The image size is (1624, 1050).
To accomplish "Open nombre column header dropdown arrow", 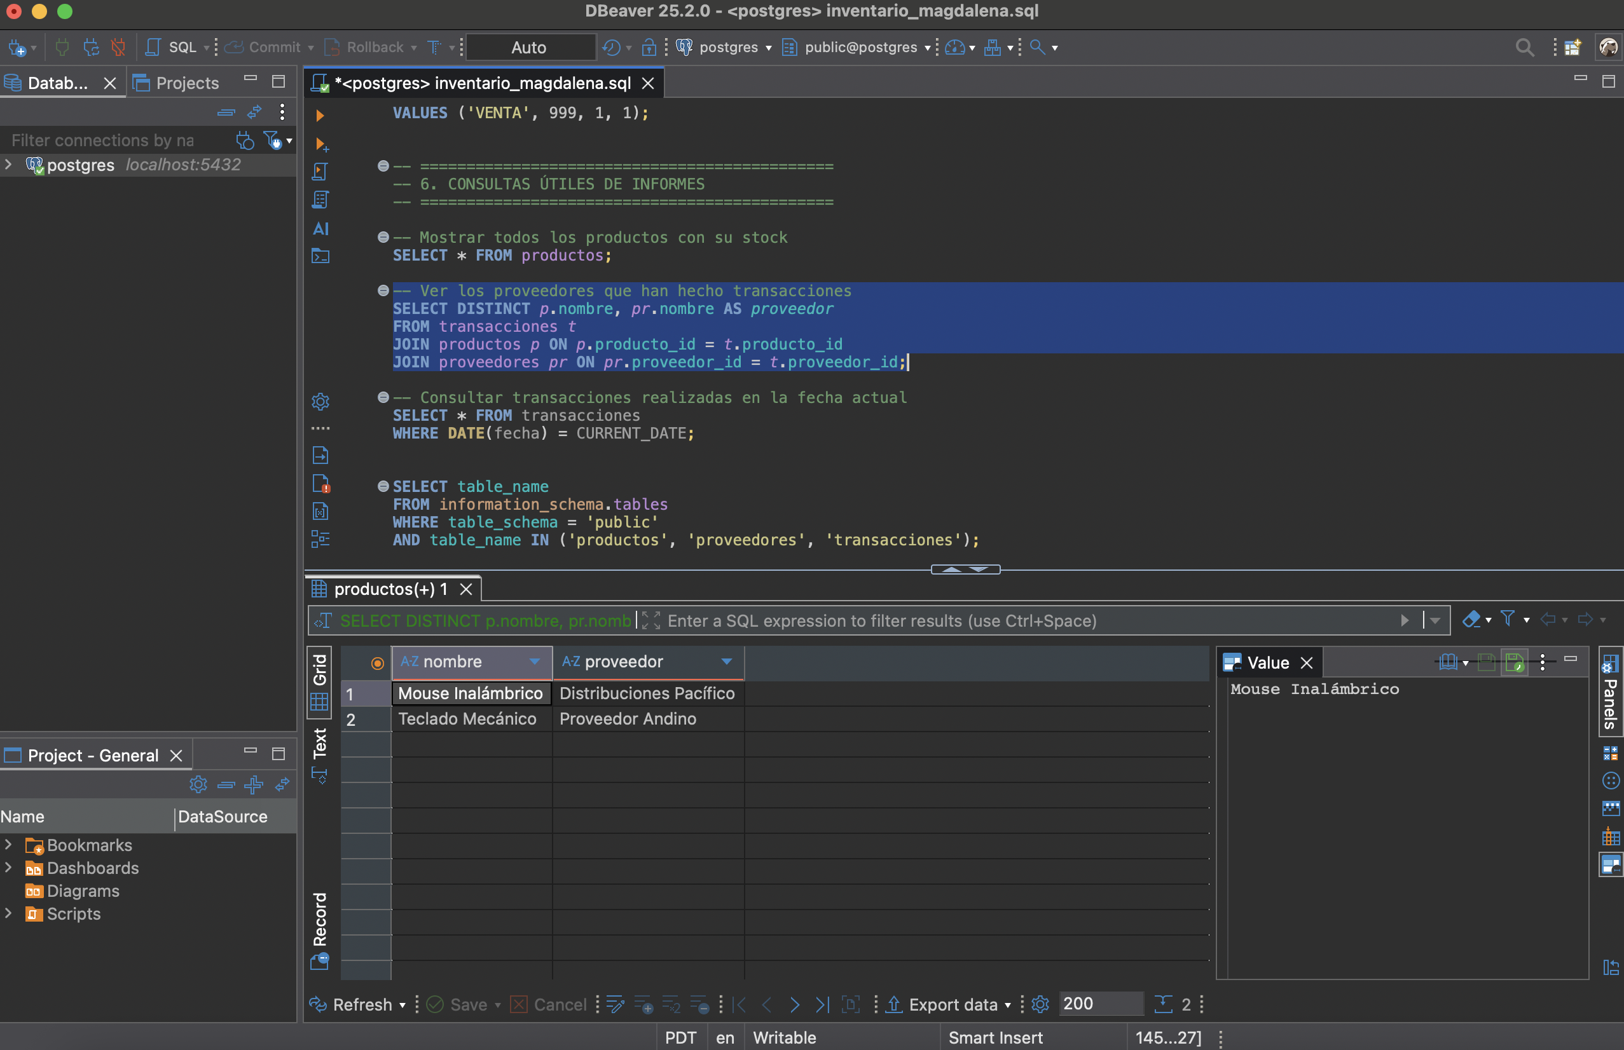I will [535, 662].
